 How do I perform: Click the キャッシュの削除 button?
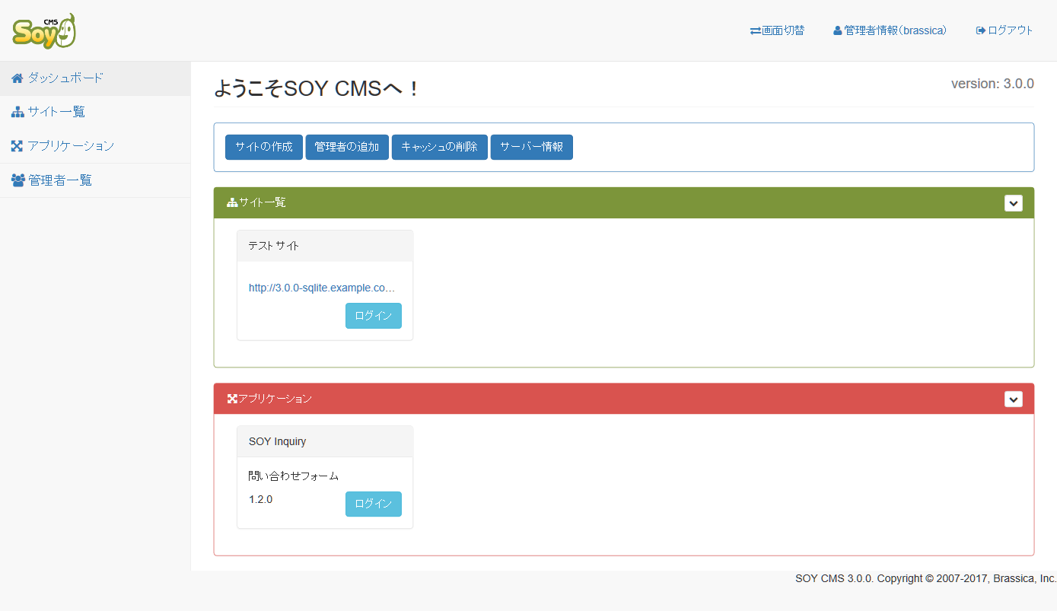[440, 148]
